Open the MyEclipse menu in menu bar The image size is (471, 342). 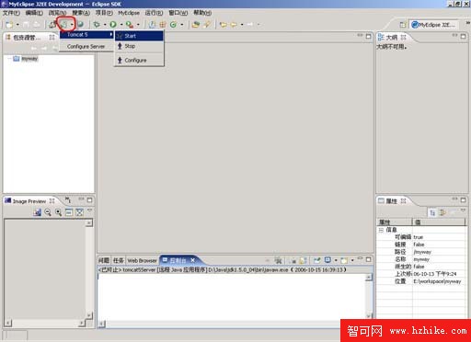[129, 13]
